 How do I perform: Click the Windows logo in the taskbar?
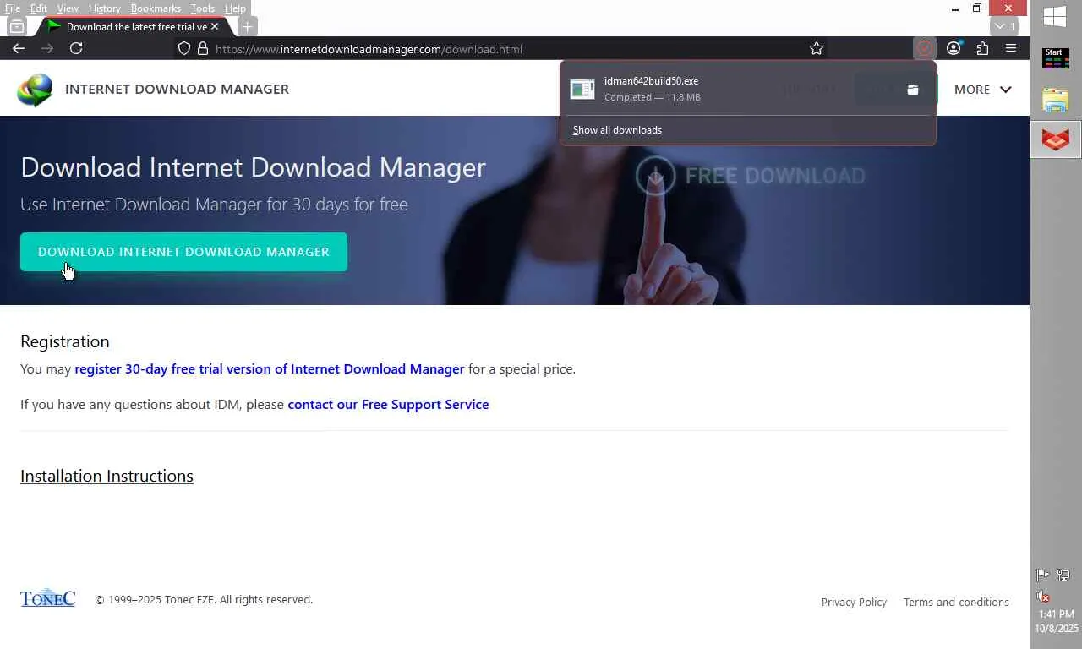click(x=1055, y=17)
